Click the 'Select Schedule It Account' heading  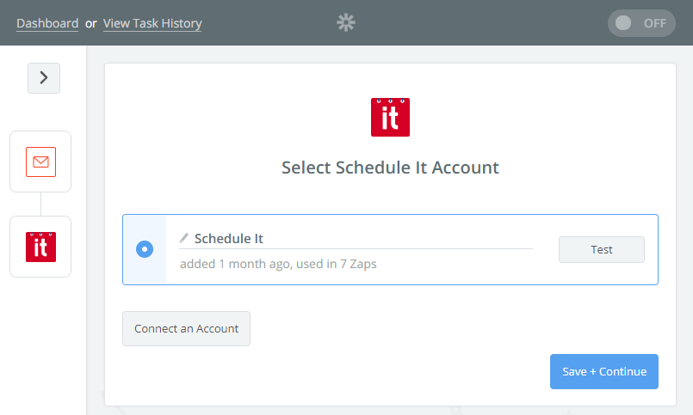390,168
